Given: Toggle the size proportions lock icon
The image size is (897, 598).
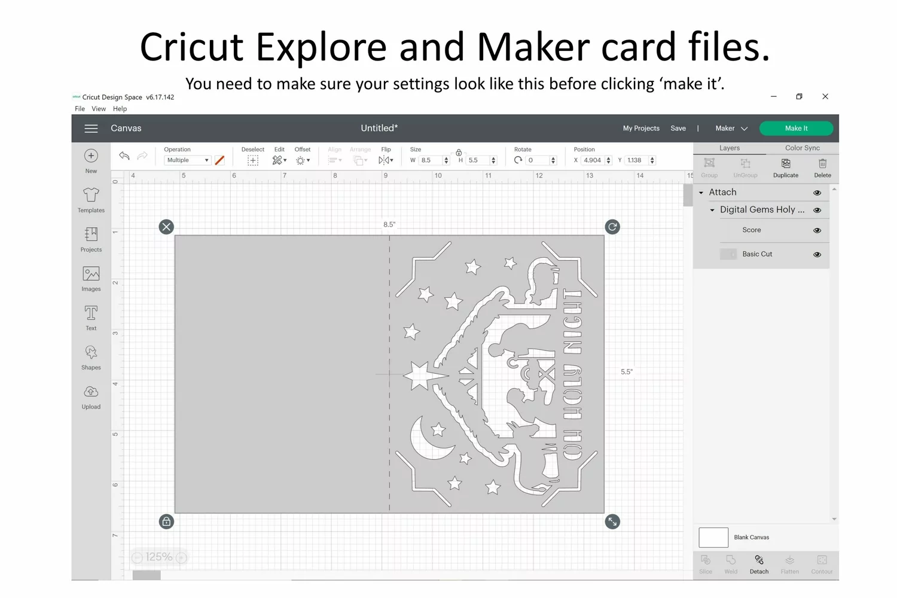Looking at the screenshot, I should [459, 152].
